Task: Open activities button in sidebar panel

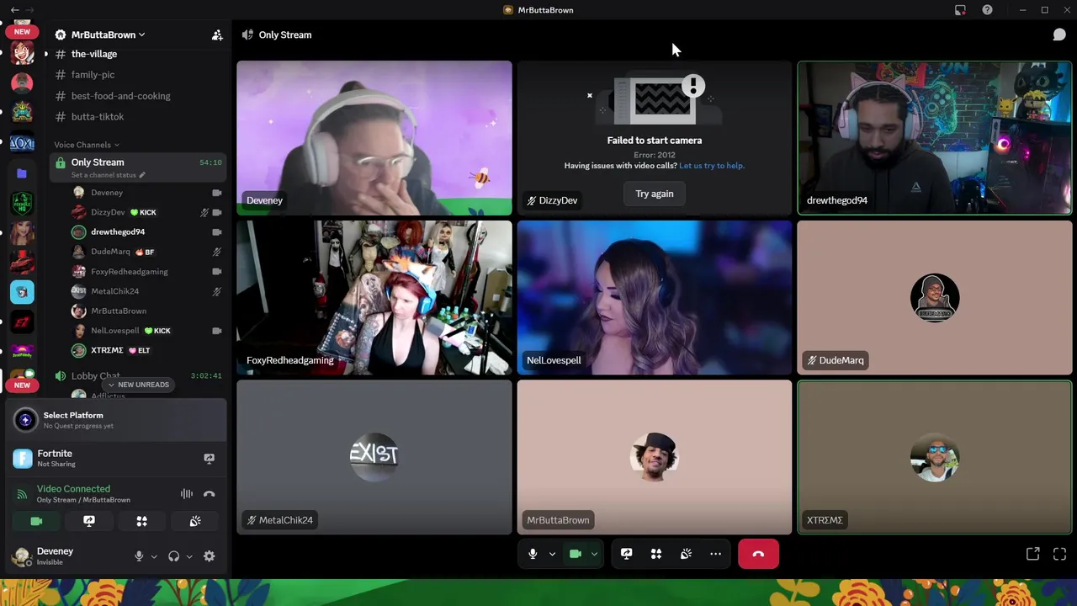Action: tap(142, 522)
